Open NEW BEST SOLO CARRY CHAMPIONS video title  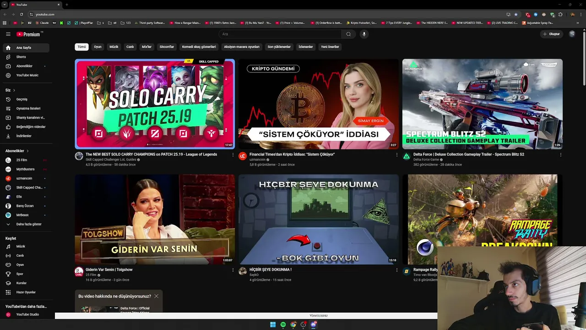(x=151, y=154)
